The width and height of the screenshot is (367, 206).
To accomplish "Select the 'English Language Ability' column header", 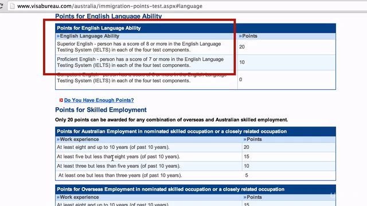I will click(x=146, y=36).
